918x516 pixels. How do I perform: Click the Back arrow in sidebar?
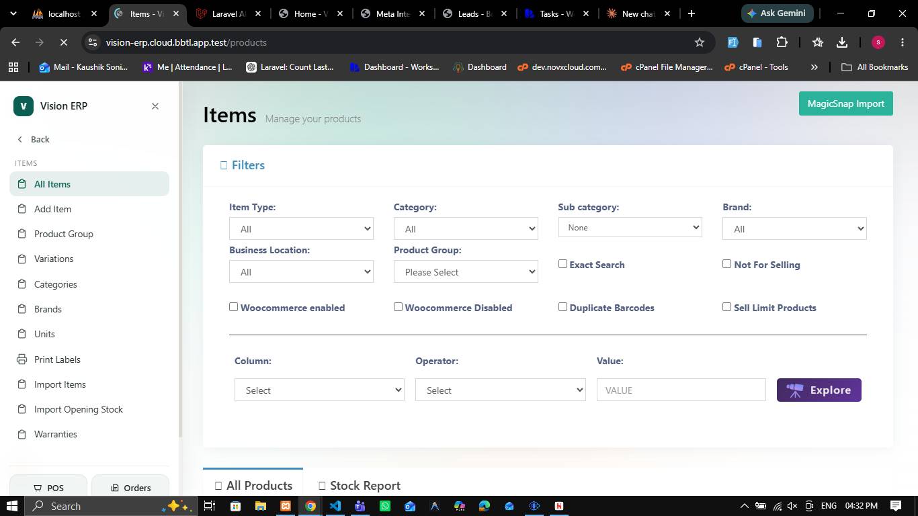click(19, 139)
